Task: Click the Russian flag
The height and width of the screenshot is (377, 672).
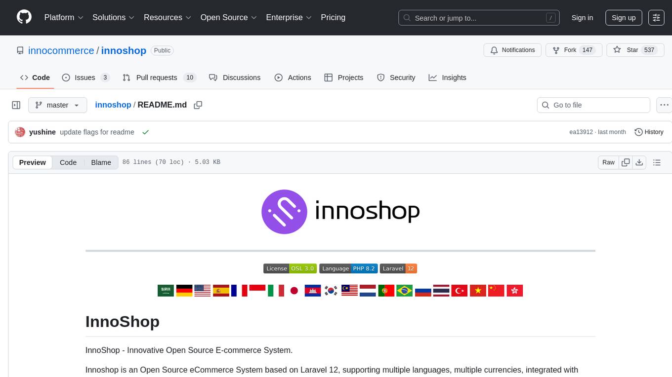Action: pos(423,291)
